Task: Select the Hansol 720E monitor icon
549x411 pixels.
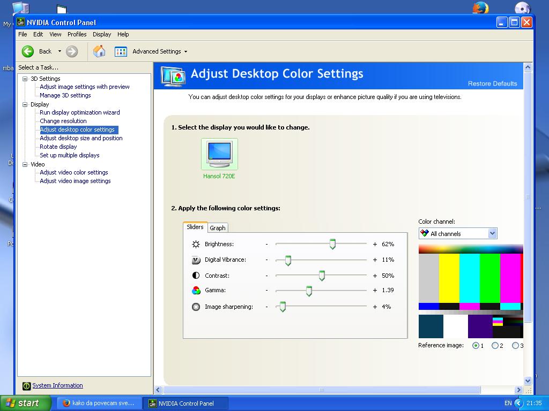Action: click(219, 154)
